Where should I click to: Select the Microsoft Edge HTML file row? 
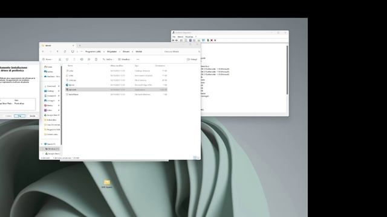(x=116, y=85)
